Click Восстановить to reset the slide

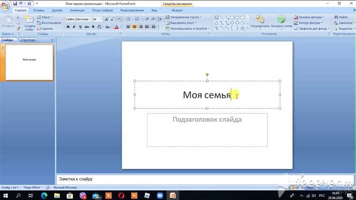pyautogui.click(x=49, y=23)
